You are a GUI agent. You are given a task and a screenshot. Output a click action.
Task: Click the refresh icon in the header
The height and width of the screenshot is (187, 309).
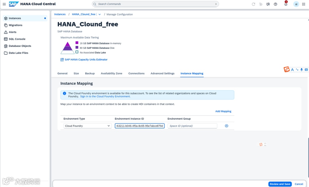tap(253, 4)
